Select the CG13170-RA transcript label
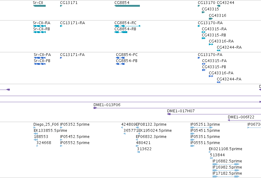 (210, 23)
